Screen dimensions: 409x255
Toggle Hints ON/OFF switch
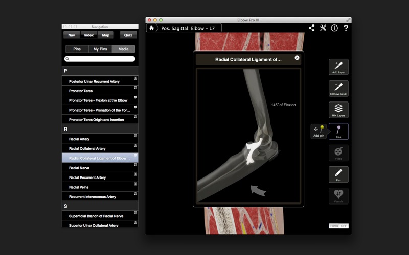point(338,226)
